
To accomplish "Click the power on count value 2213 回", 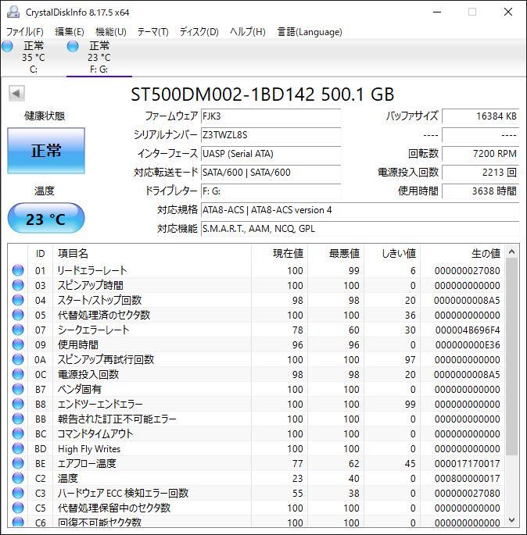I will 481,173.
